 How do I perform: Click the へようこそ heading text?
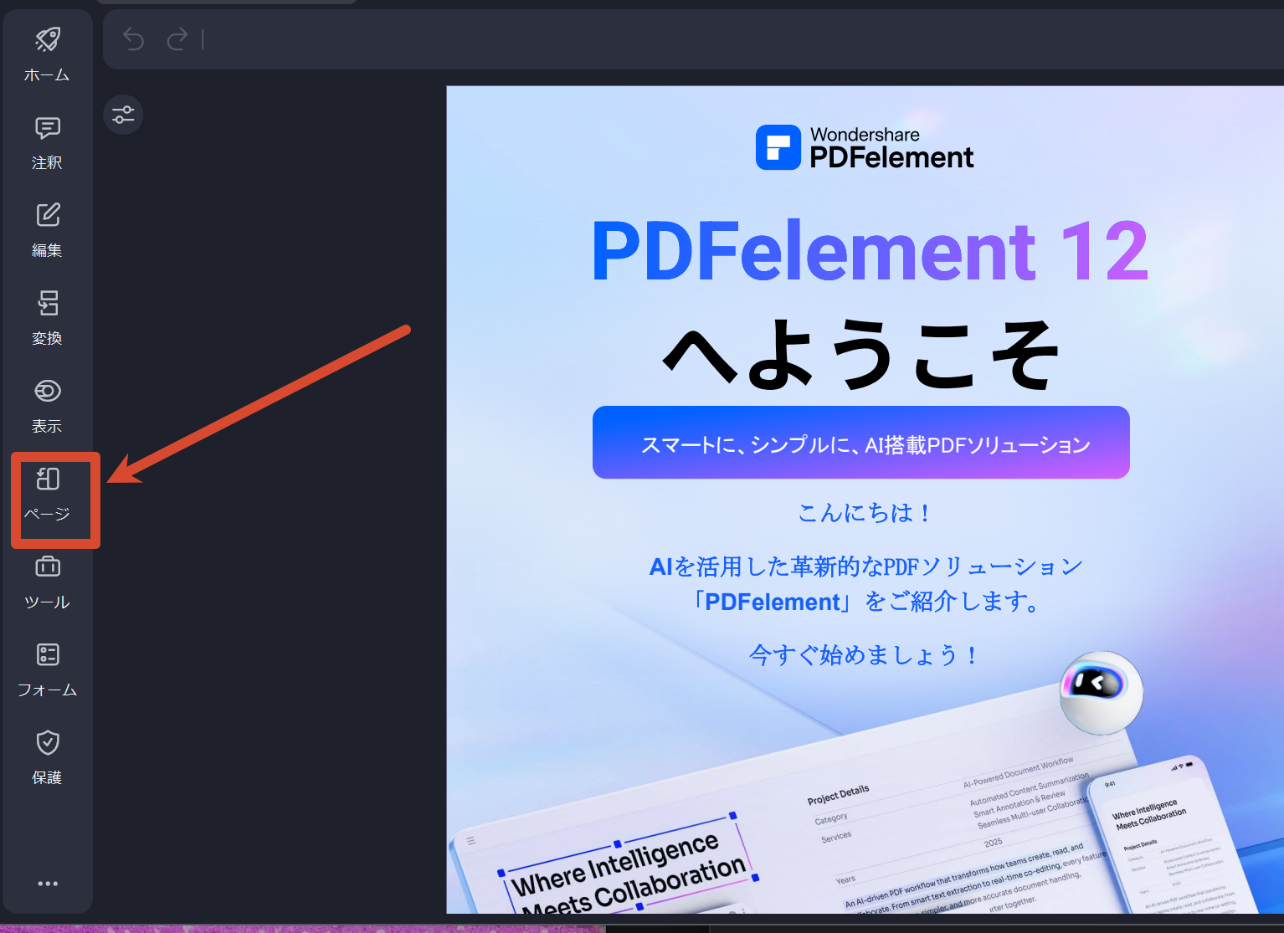tap(861, 355)
